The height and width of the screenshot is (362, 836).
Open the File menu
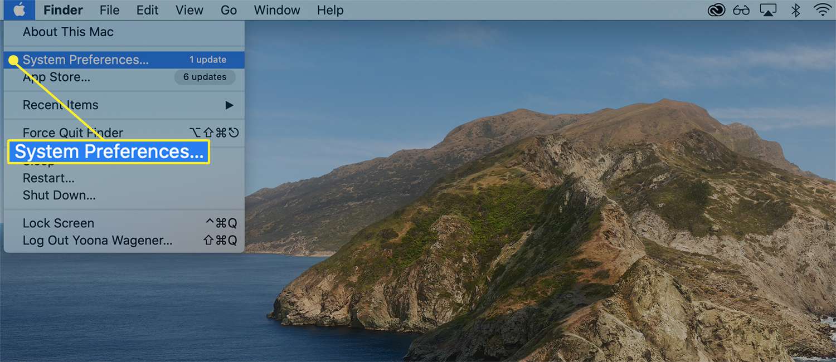[110, 10]
